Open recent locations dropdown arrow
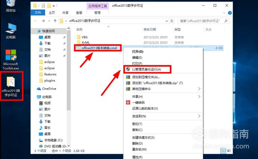Viewport: 258px width, 159px height. [x=49, y=21]
